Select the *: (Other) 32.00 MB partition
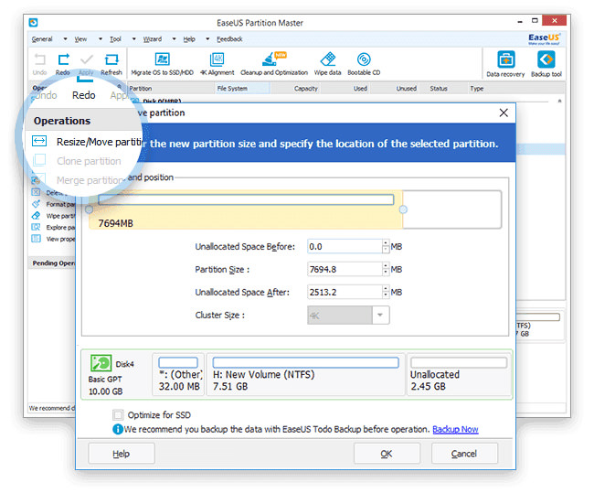The image size is (594, 493). [x=178, y=374]
